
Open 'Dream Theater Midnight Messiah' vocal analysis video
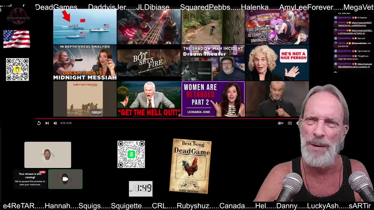point(85,63)
